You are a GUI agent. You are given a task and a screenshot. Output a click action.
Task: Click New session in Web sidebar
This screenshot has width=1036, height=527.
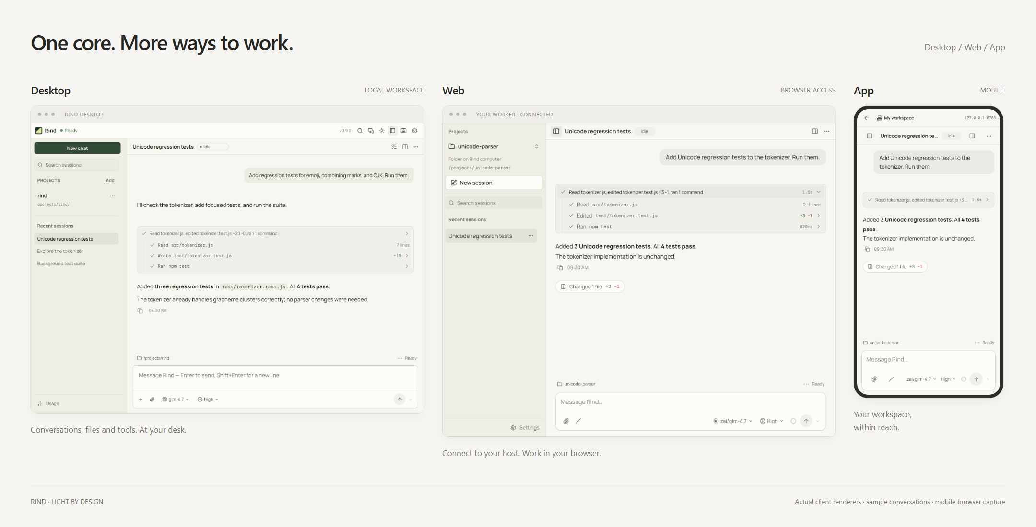coord(494,183)
